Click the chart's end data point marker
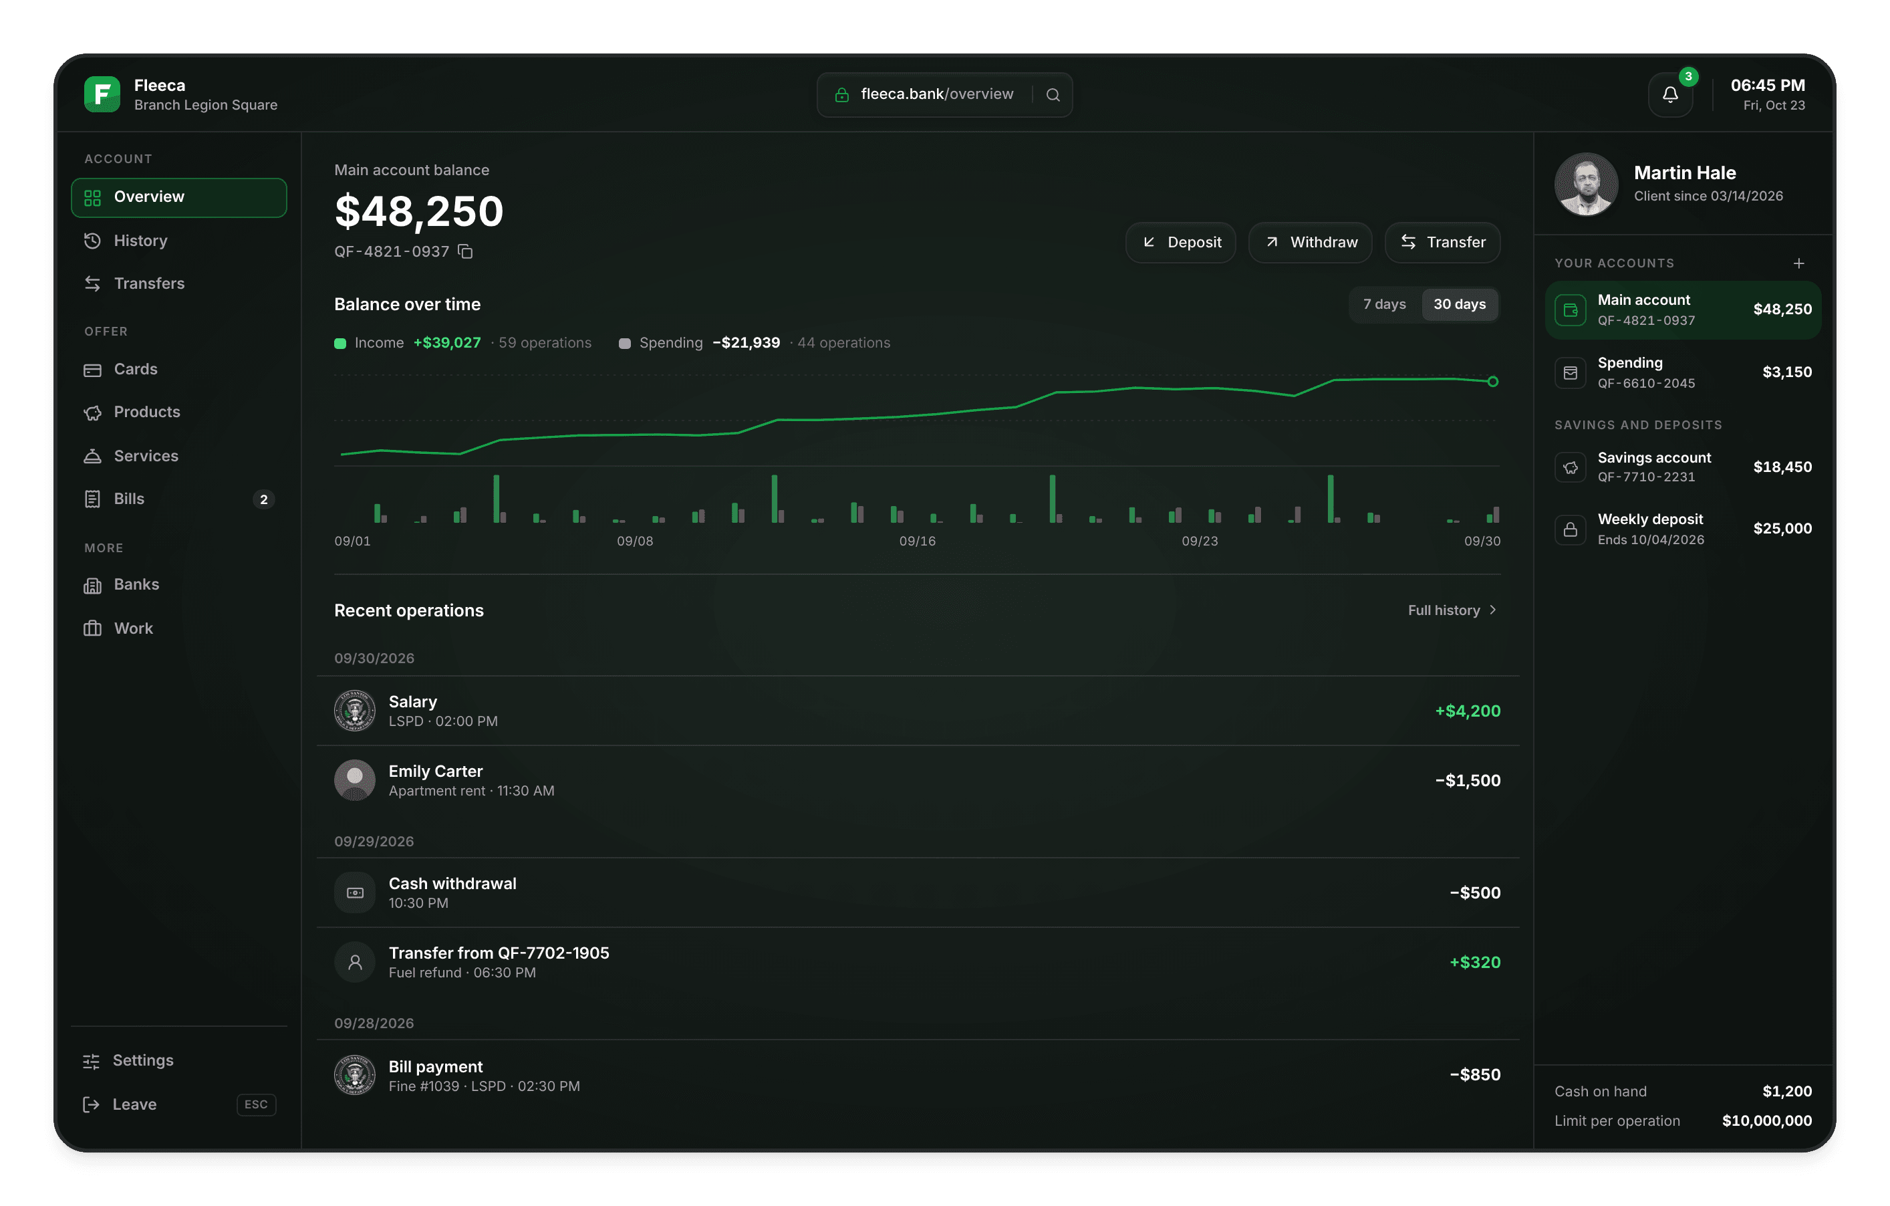The image size is (1890, 1206). click(x=1493, y=382)
